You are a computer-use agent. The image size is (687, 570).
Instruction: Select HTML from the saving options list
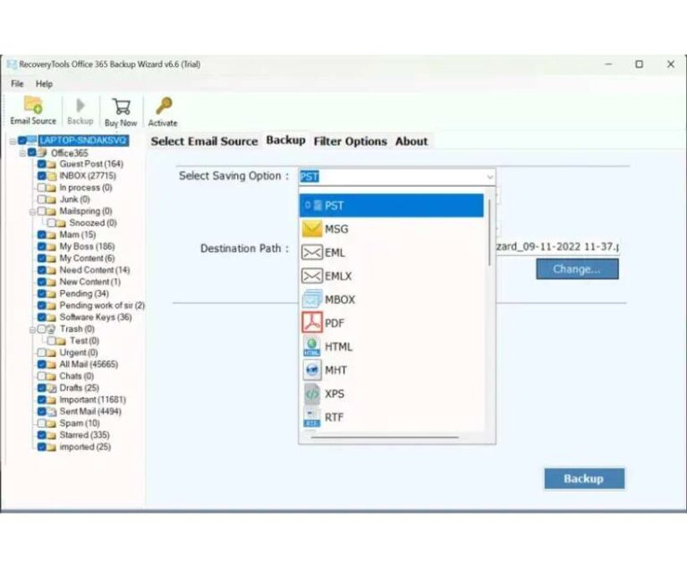click(x=392, y=346)
